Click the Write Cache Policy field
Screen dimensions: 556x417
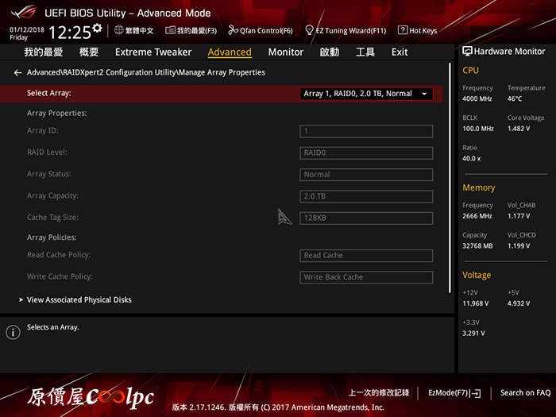[366, 277]
